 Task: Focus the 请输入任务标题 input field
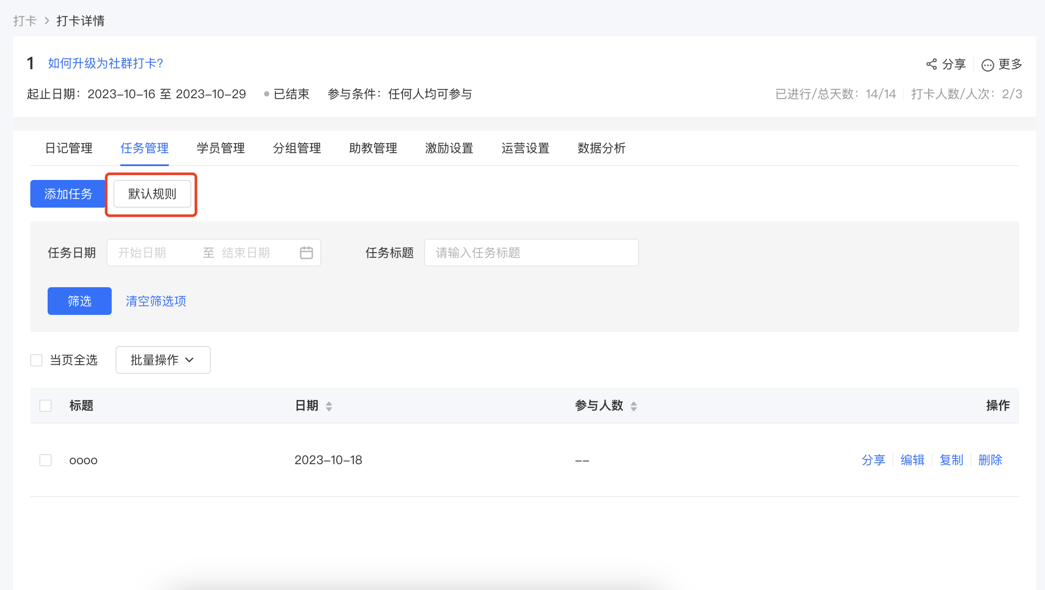pos(531,253)
